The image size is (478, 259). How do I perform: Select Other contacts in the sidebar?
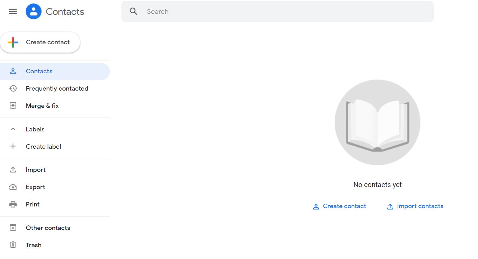point(48,228)
